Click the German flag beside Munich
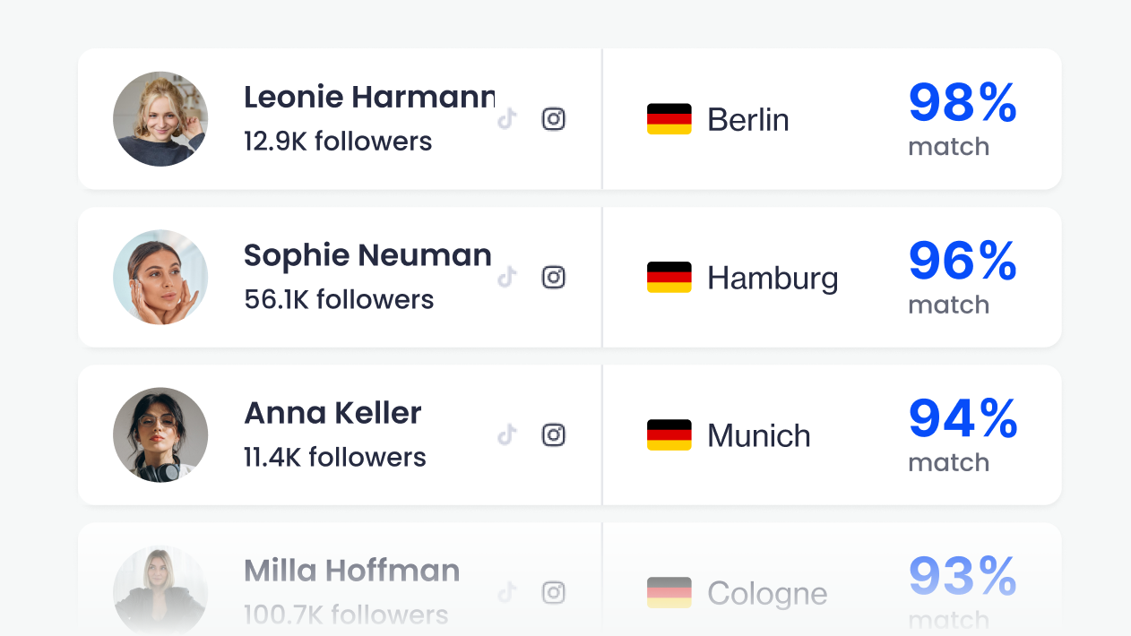 (x=669, y=435)
